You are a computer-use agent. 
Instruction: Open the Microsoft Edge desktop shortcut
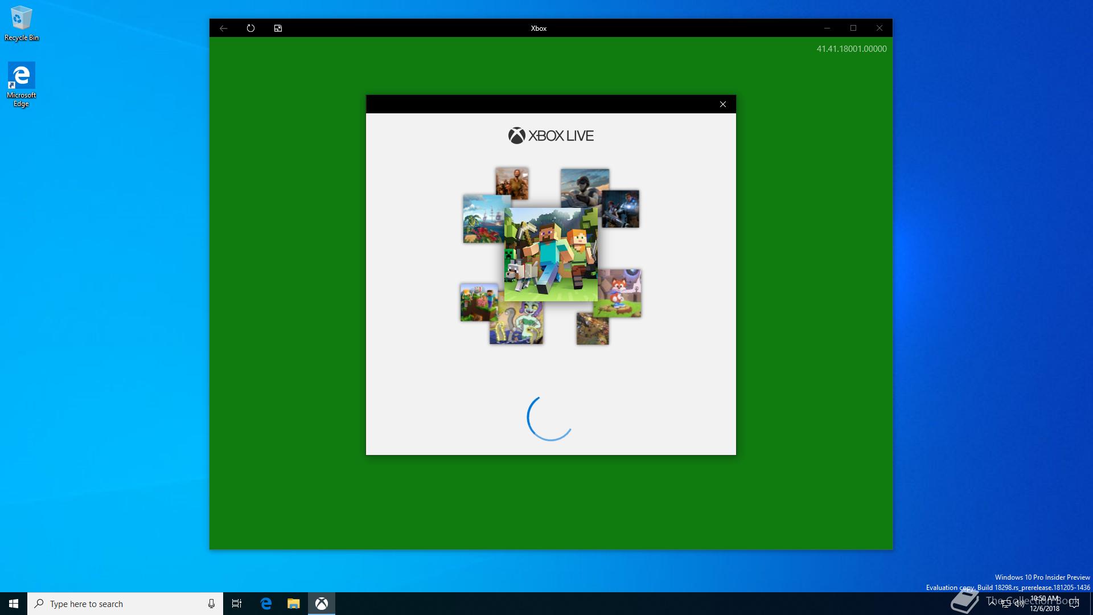[22, 84]
